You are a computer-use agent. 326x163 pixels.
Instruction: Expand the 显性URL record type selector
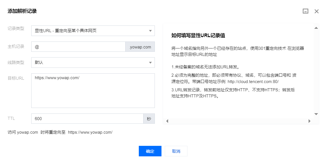pyautogui.click(x=93, y=30)
